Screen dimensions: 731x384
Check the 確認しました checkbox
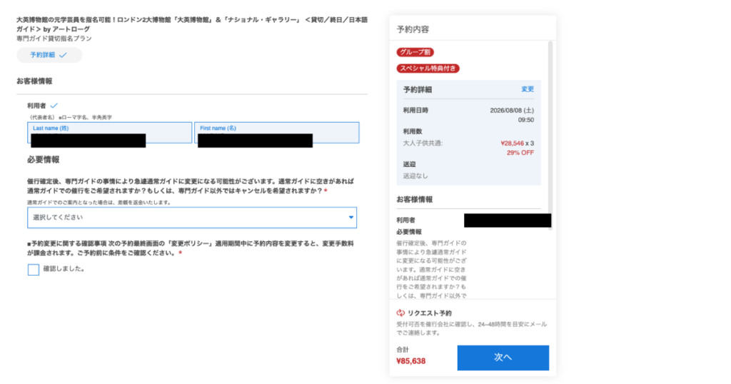pos(33,269)
